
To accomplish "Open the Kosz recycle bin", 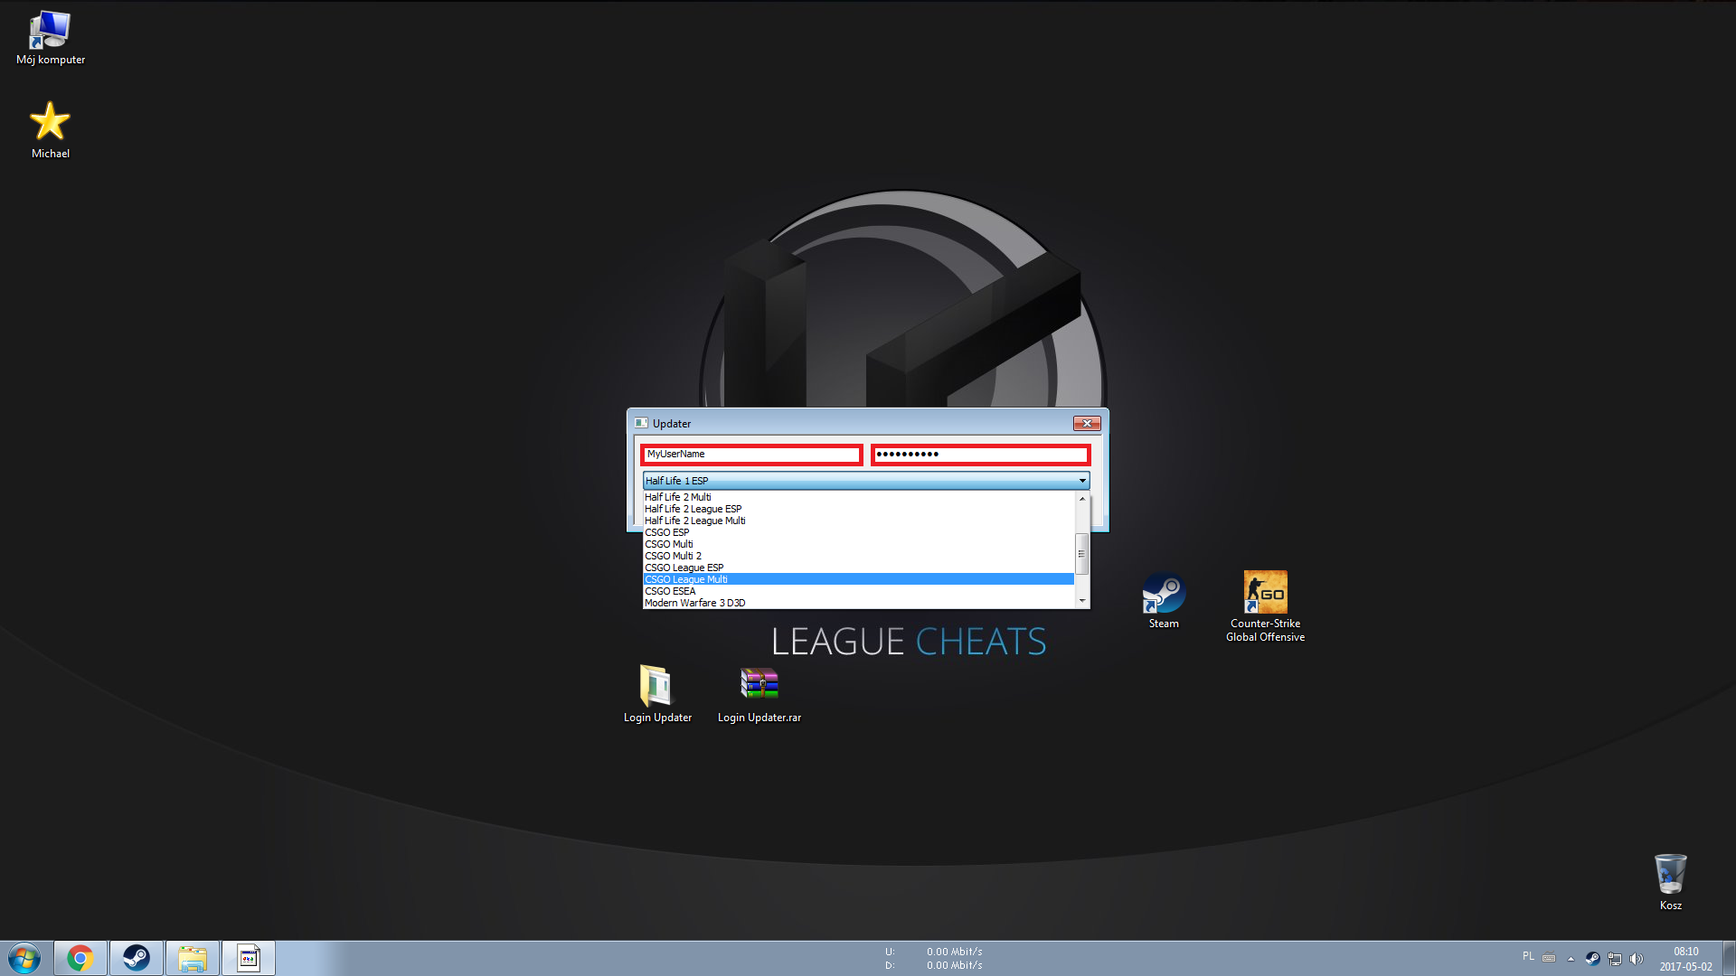I will pyautogui.click(x=1671, y=881).
